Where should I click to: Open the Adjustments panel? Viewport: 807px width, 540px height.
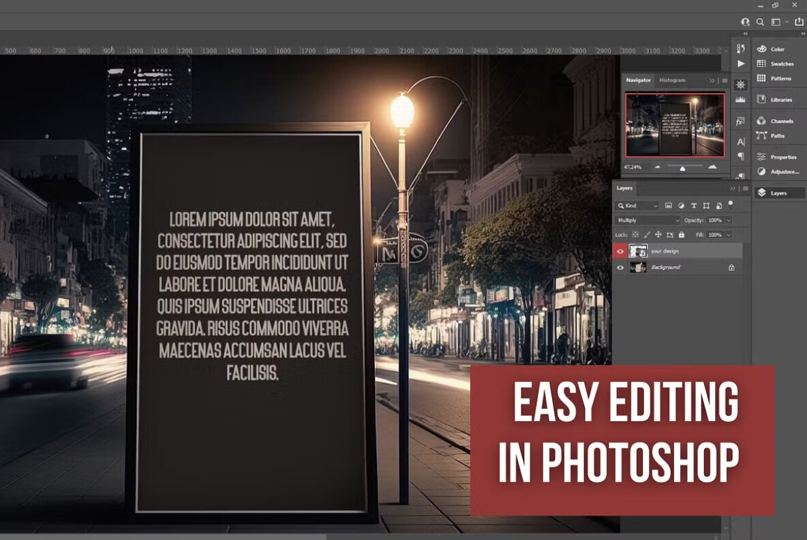click(x=781, y=172)
